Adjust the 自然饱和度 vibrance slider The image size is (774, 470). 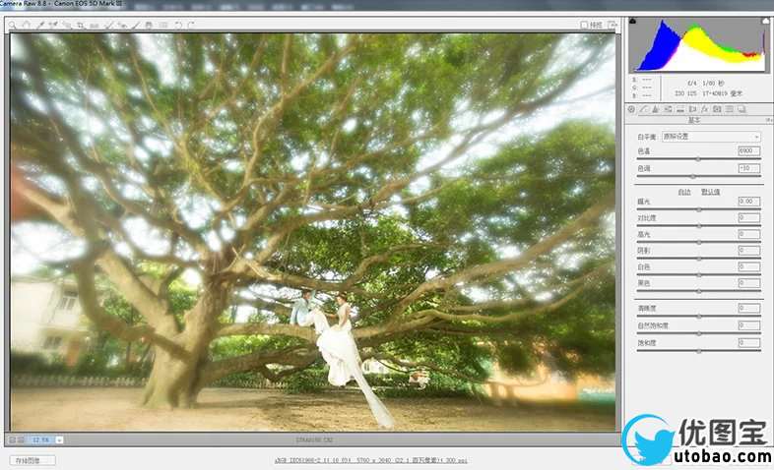698,333
